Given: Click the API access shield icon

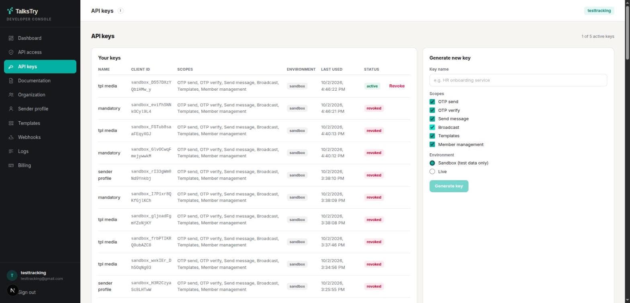Looking at the screenshot, I should pyautogui.click(x=11, y=52).
